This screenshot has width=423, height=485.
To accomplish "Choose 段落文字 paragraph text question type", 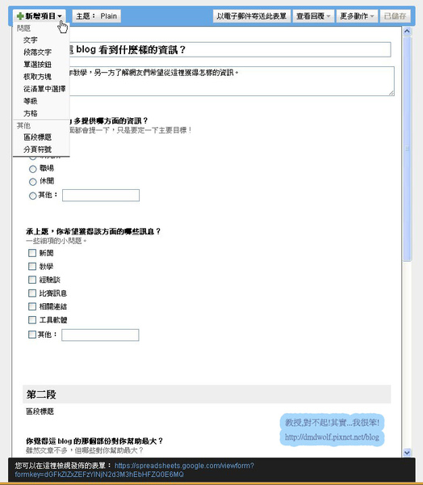I will click(37, 52).
